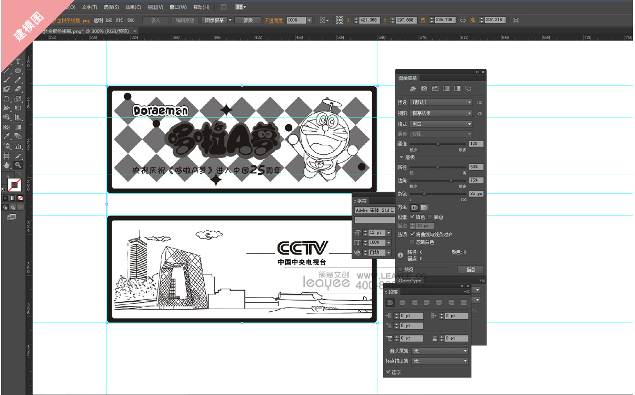Click the 描摹 (Trace) button
Screen dimensions: 635x395
[470, 270]
